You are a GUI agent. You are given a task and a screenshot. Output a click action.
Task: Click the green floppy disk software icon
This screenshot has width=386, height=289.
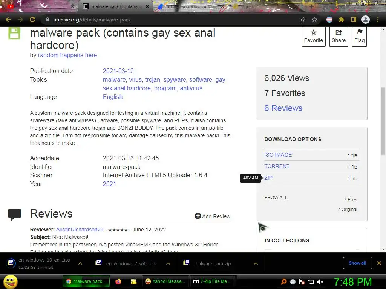click(x=14, y=33)
